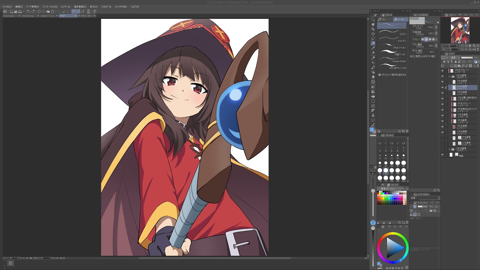Select the ミリペン brush preset
The height and width of the screenshot is (270, 480).
392,32
